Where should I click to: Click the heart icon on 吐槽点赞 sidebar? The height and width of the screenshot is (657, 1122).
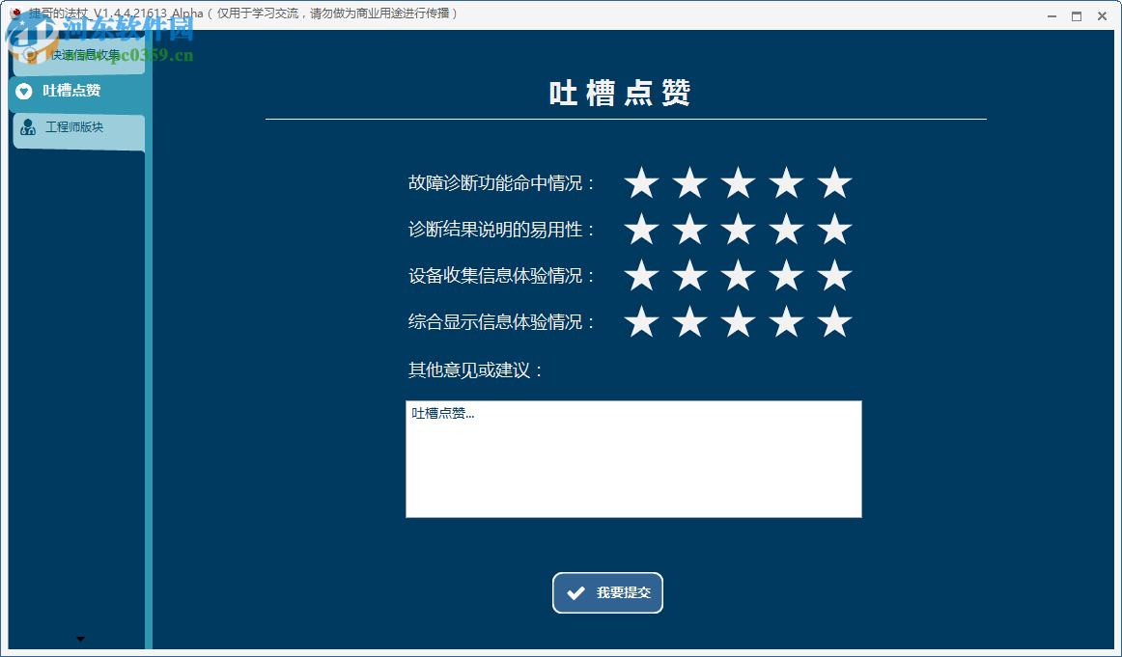pos(24,92)
